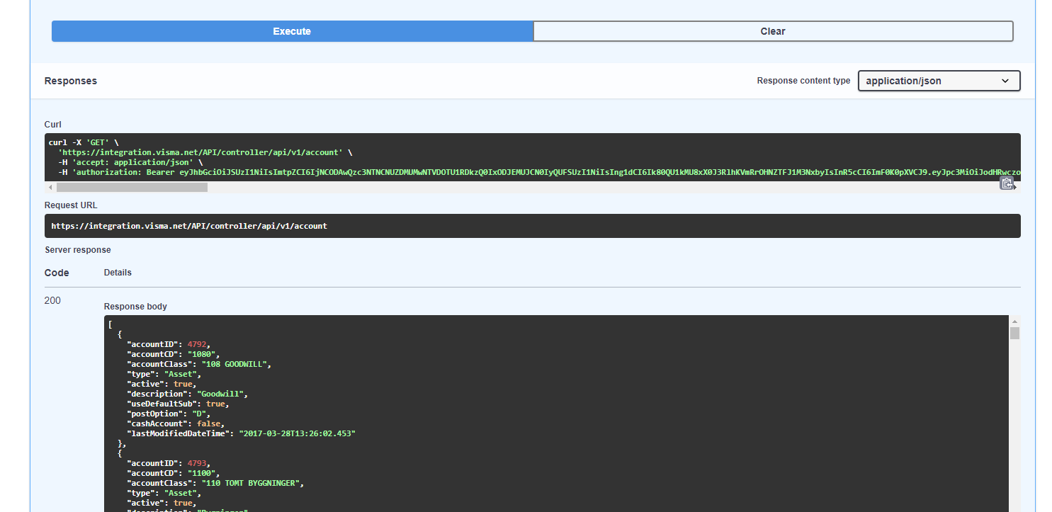Click the lastModifiedDateTime timestamp value

tap(297, 433)
